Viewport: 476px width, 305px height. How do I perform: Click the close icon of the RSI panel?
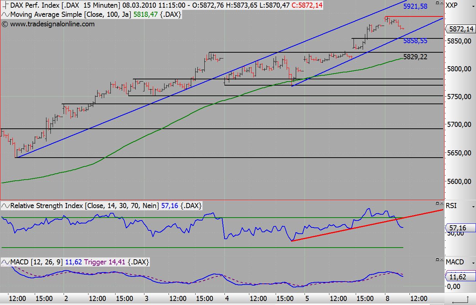coord(442,203)
